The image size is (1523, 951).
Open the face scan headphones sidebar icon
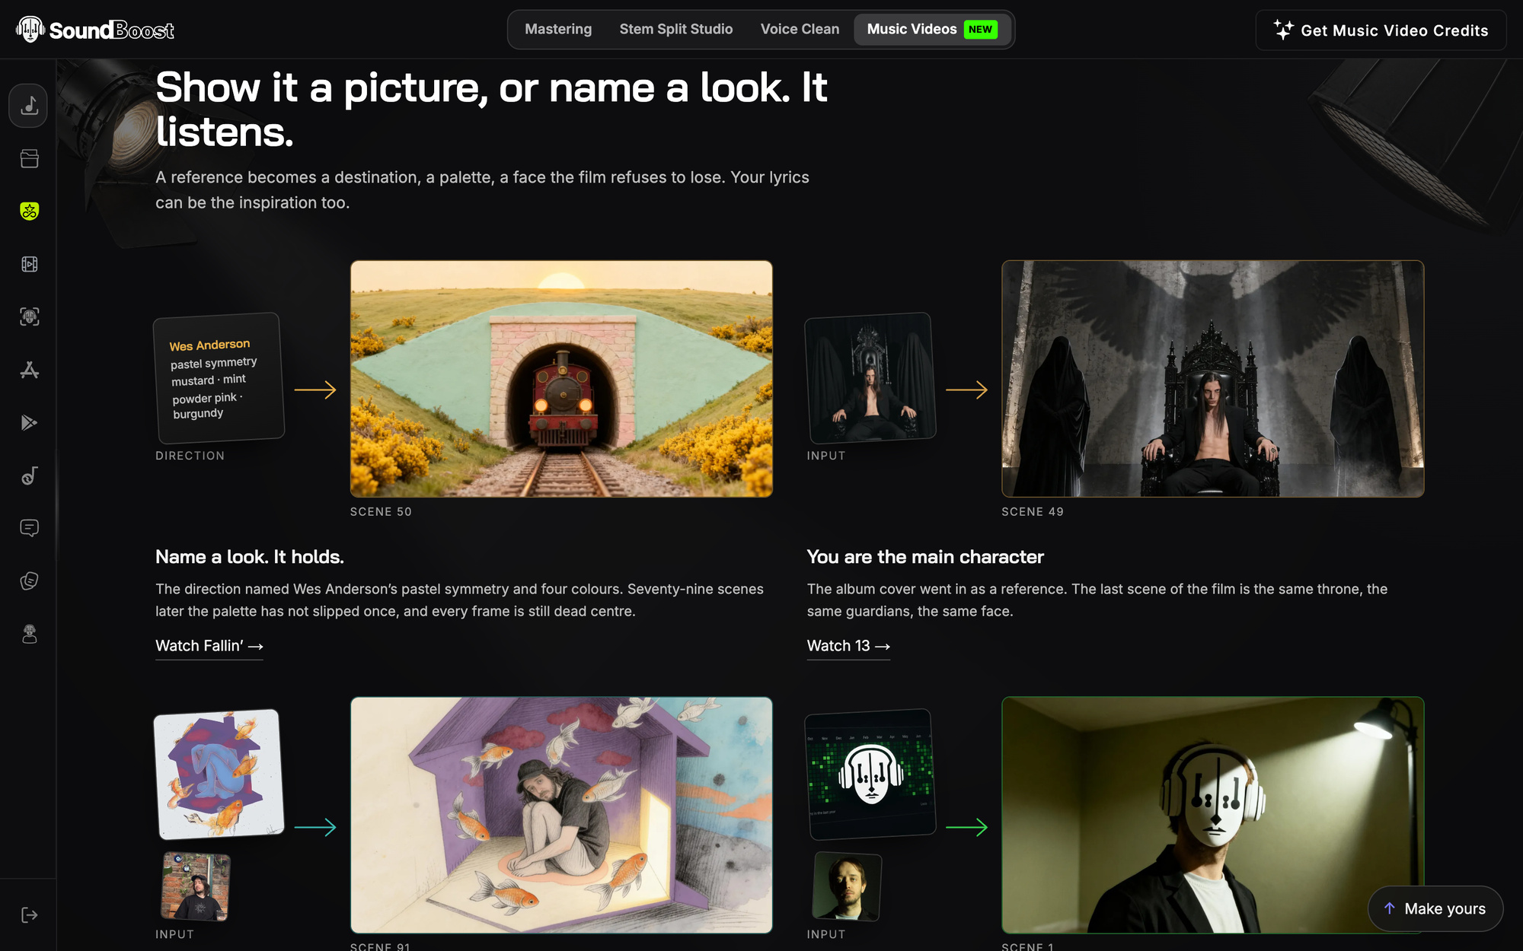click(x=29, y=316)
